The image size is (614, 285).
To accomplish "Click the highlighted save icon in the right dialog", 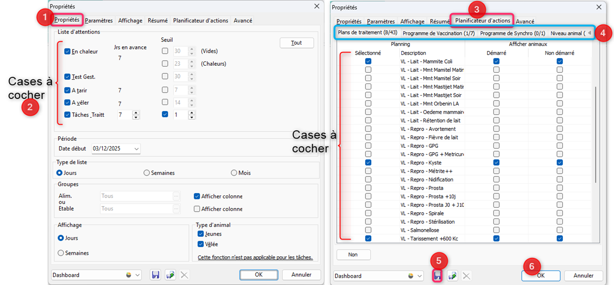I will (x=437, y=276).
